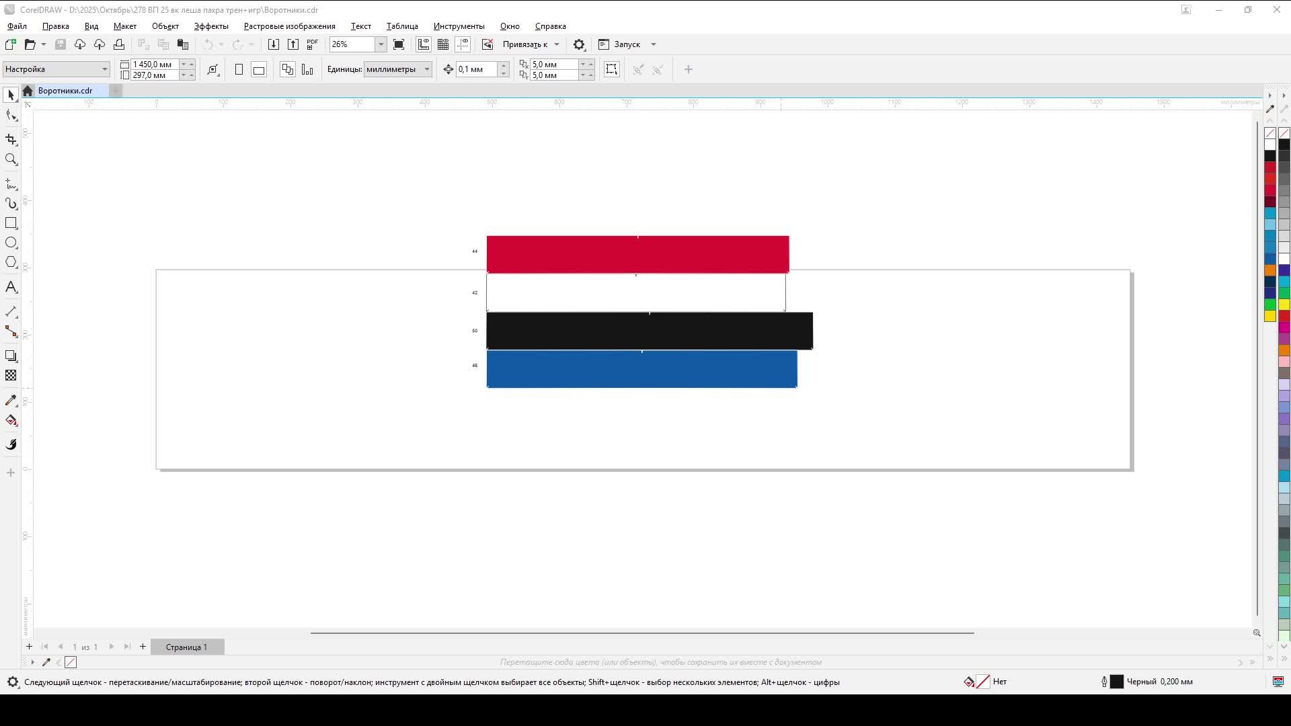Select the Ellipse tool
1291x726 pixels.
tap(11, 243)
